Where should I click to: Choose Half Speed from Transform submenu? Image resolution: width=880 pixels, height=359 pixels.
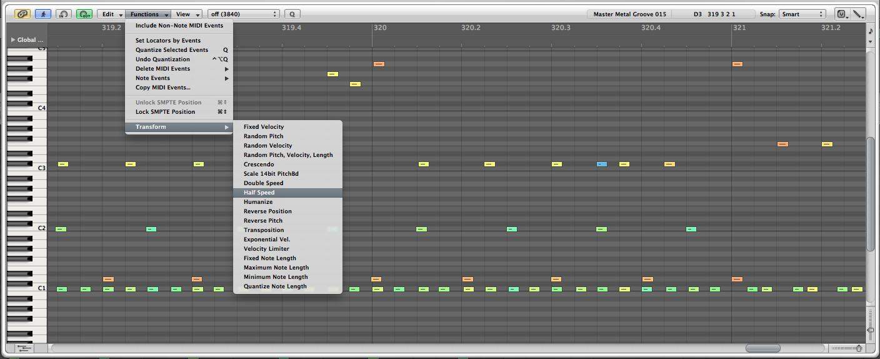pyautogui.click(x=259, y=193)
